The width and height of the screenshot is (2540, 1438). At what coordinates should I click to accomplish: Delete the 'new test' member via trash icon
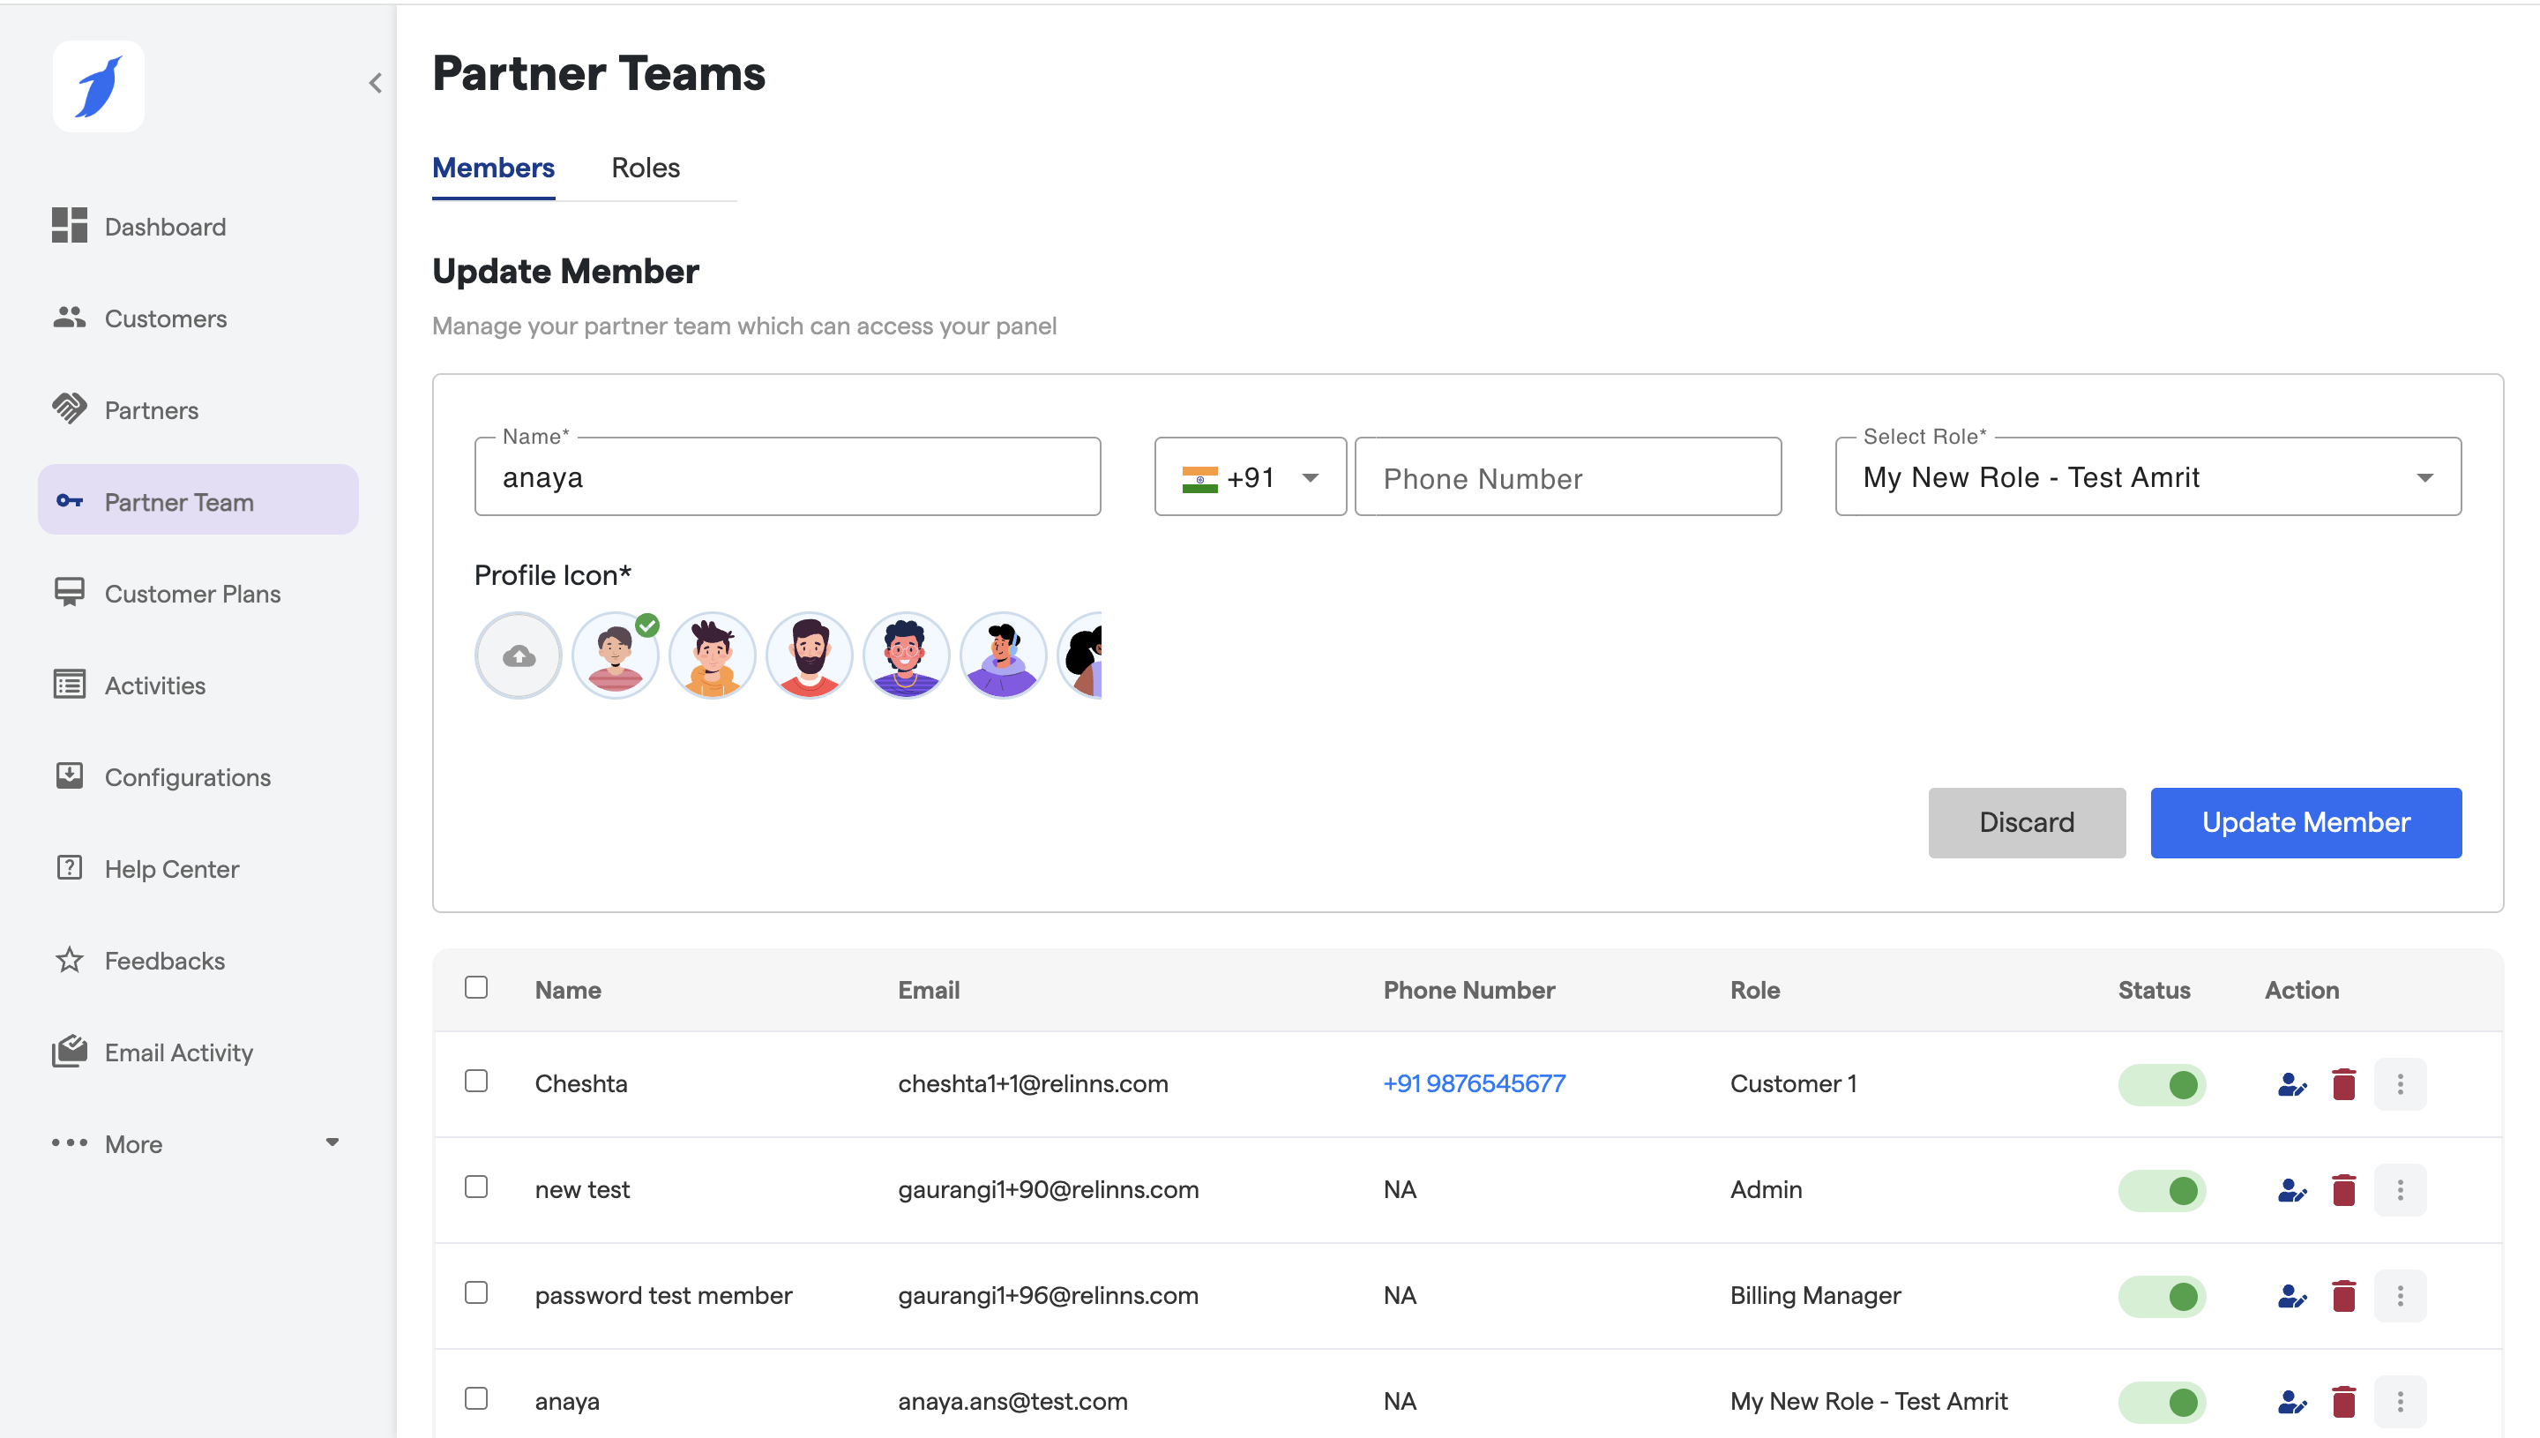point(2343,1190)
